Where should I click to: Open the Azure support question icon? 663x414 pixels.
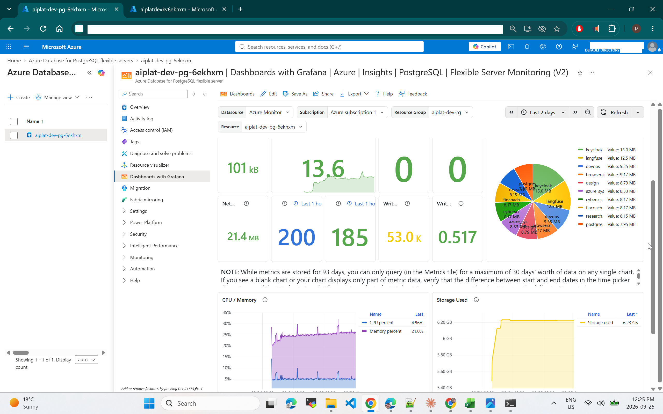click(559, 47)
